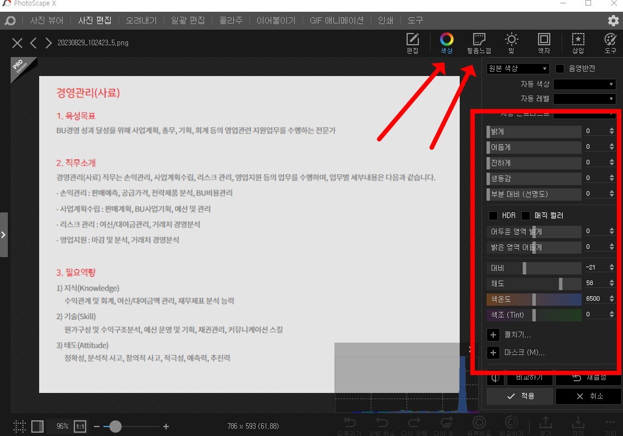Click the 적용 (Apply) button
The width and height of the screenshot is (623, 436).
pos(519,396)
